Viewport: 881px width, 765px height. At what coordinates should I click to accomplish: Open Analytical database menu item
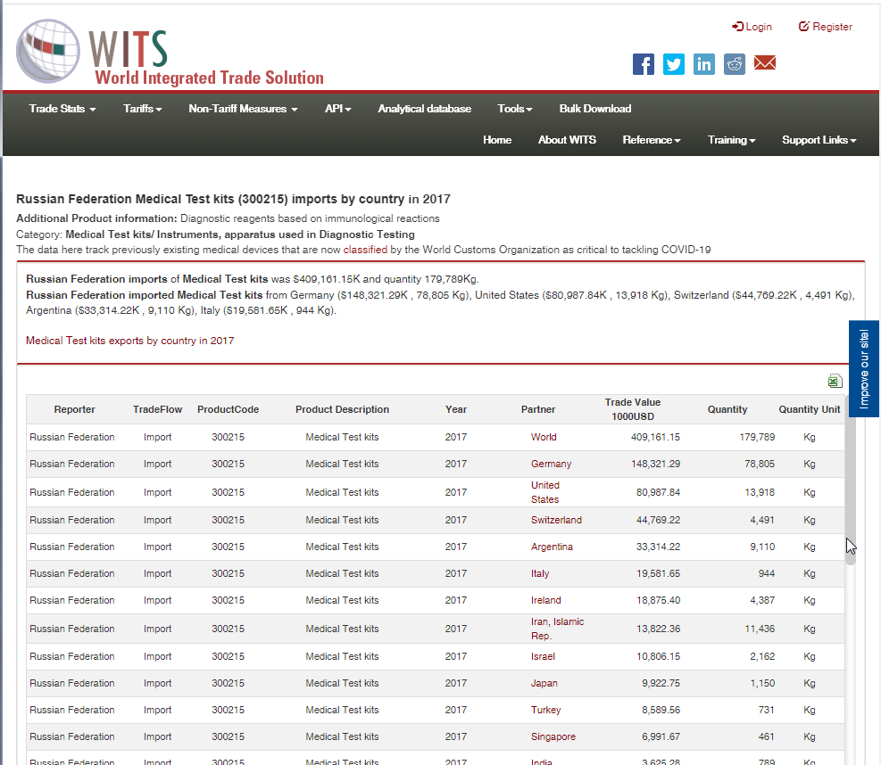click(x=424, y=109)
